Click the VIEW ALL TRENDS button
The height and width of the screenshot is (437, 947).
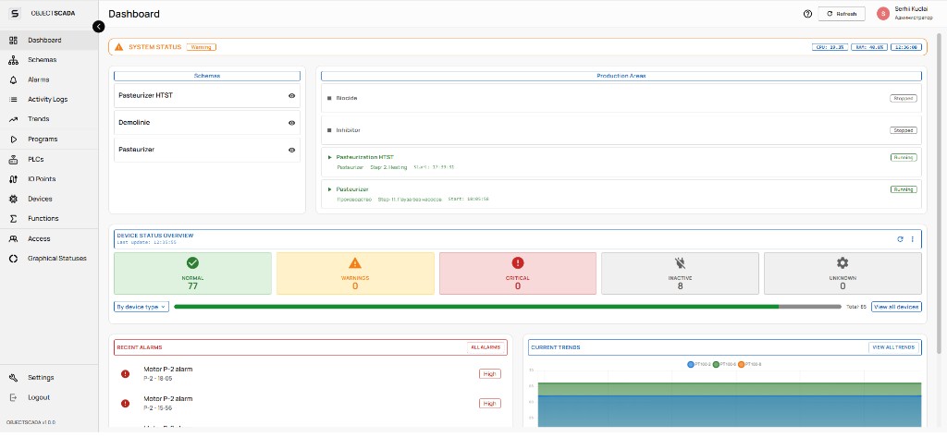coord(894,347)
